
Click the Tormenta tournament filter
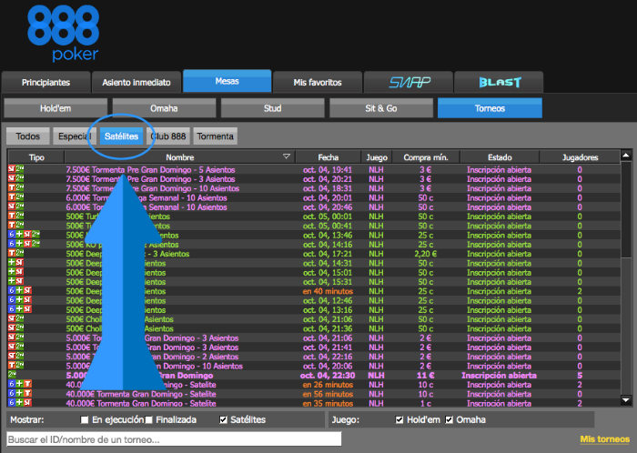tap(216, 136)
